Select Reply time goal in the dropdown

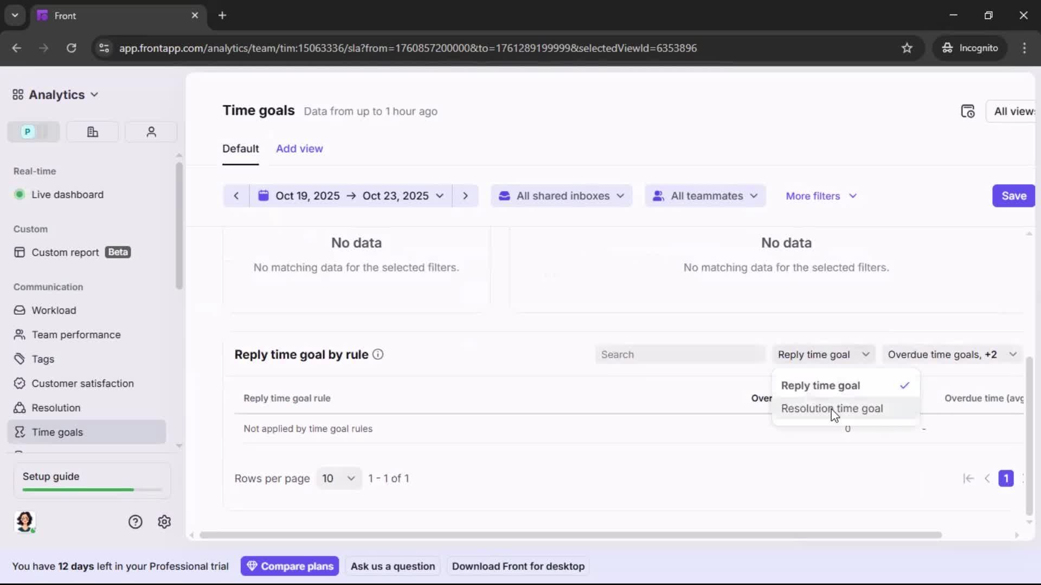click(x=820, y=386)
